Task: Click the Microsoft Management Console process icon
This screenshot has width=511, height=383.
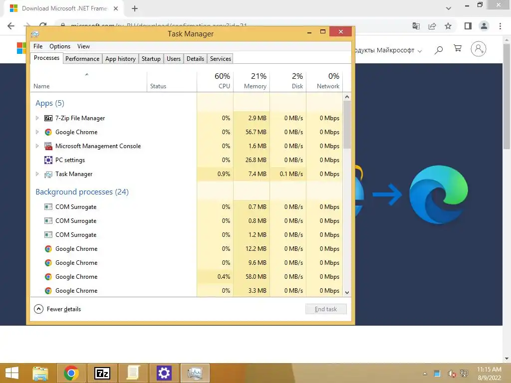Action: coord(48,146)
